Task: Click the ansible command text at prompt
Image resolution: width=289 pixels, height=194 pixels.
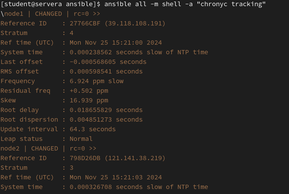Action: (185, 4)
